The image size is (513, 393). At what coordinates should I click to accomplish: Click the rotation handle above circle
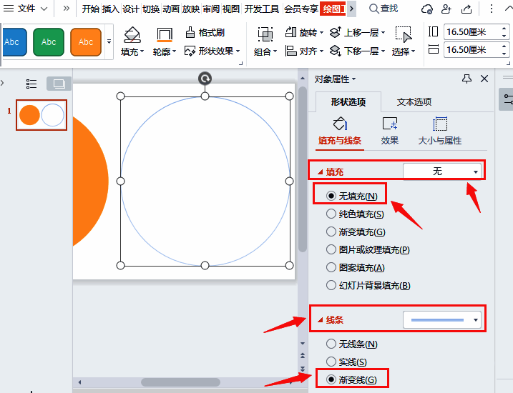coord(205,79)
